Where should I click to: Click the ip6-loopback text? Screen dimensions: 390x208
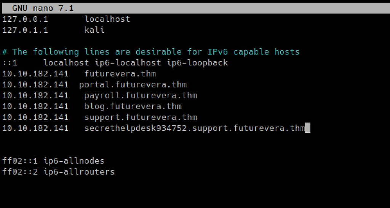pyautogui.click(x=197, y=62)
